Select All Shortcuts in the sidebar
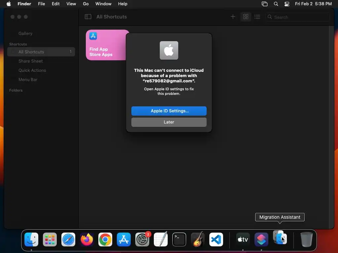This screenshot has height=253, width=338. [x=41, y=52]
